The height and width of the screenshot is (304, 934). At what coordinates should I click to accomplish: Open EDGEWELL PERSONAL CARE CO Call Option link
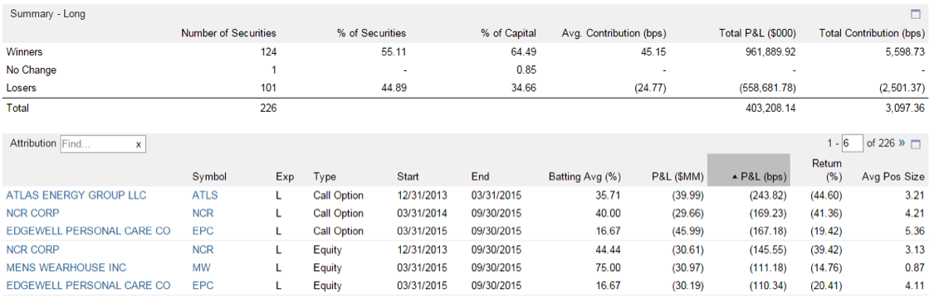pos(88,230)
